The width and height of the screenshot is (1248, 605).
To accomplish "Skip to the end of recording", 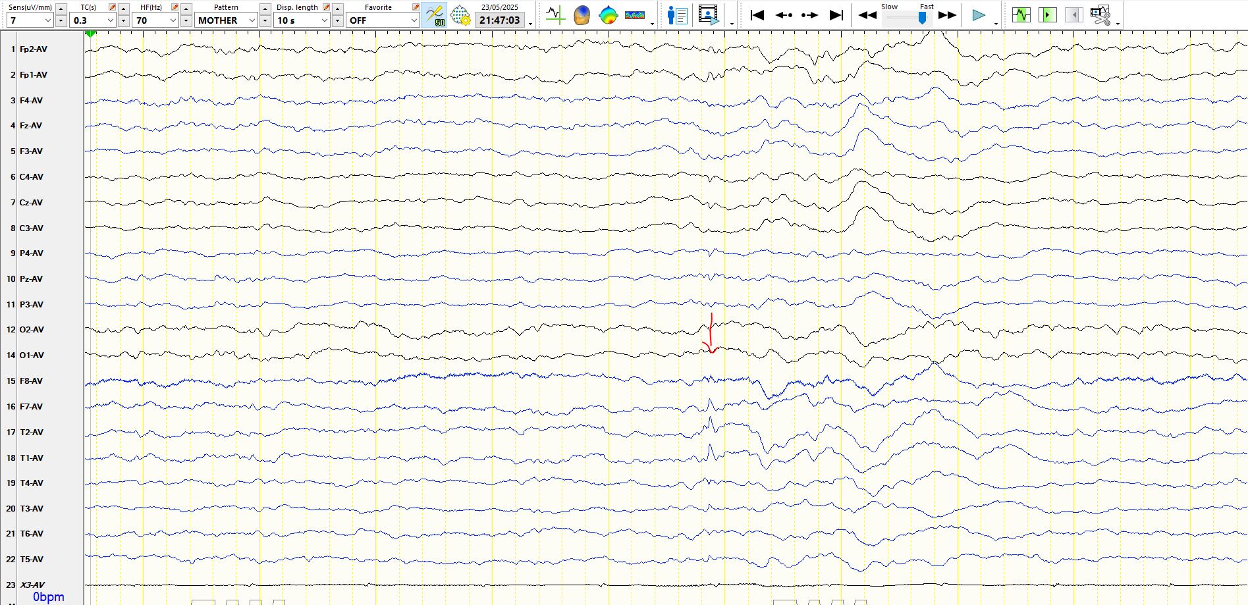I will 836,14.
